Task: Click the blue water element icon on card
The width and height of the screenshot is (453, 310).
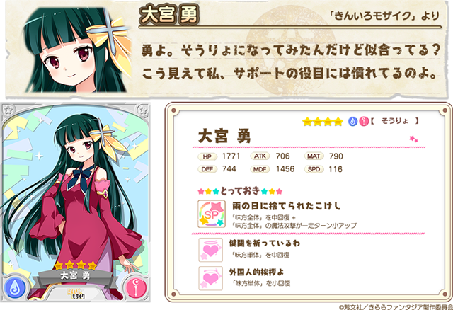Action: pos(14,288)
